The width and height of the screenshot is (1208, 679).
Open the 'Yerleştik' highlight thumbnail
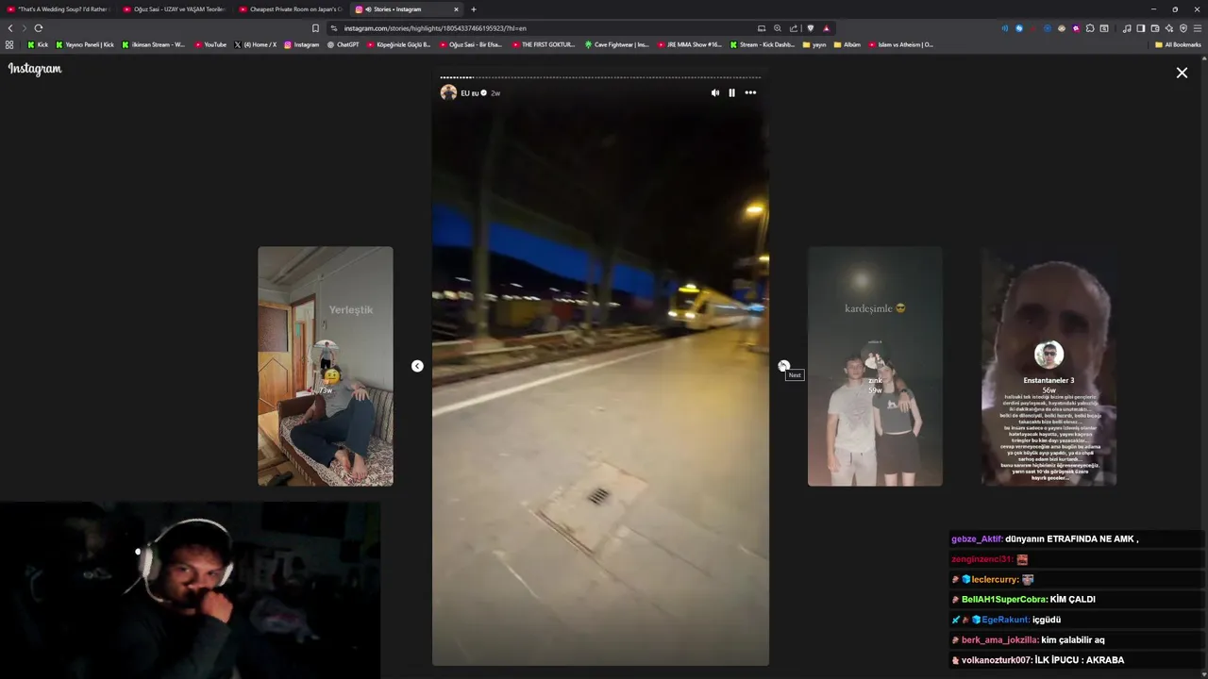tap(326, 366)
